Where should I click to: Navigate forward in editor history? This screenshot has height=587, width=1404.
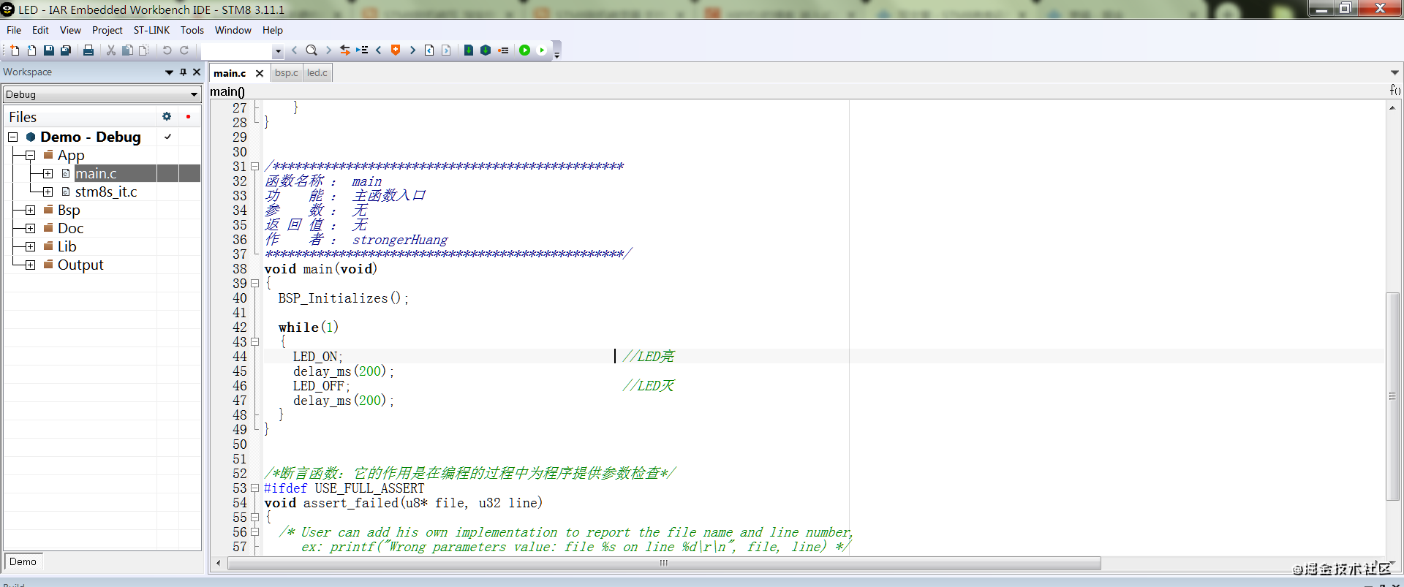(446, 50)
